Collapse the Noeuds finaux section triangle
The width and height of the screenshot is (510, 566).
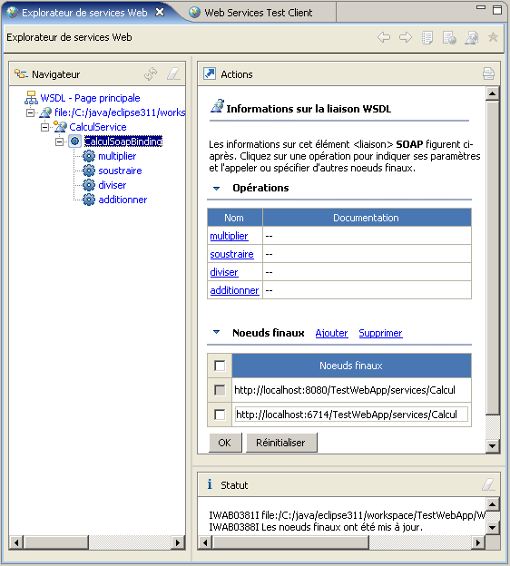[x=216, y=332]
